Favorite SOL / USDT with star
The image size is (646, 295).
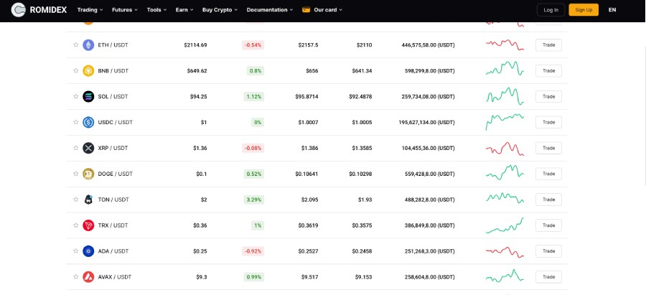tap(76, 96)
